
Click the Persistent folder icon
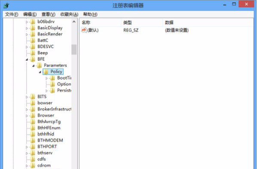pyautogui.click(x=52, y=90)
